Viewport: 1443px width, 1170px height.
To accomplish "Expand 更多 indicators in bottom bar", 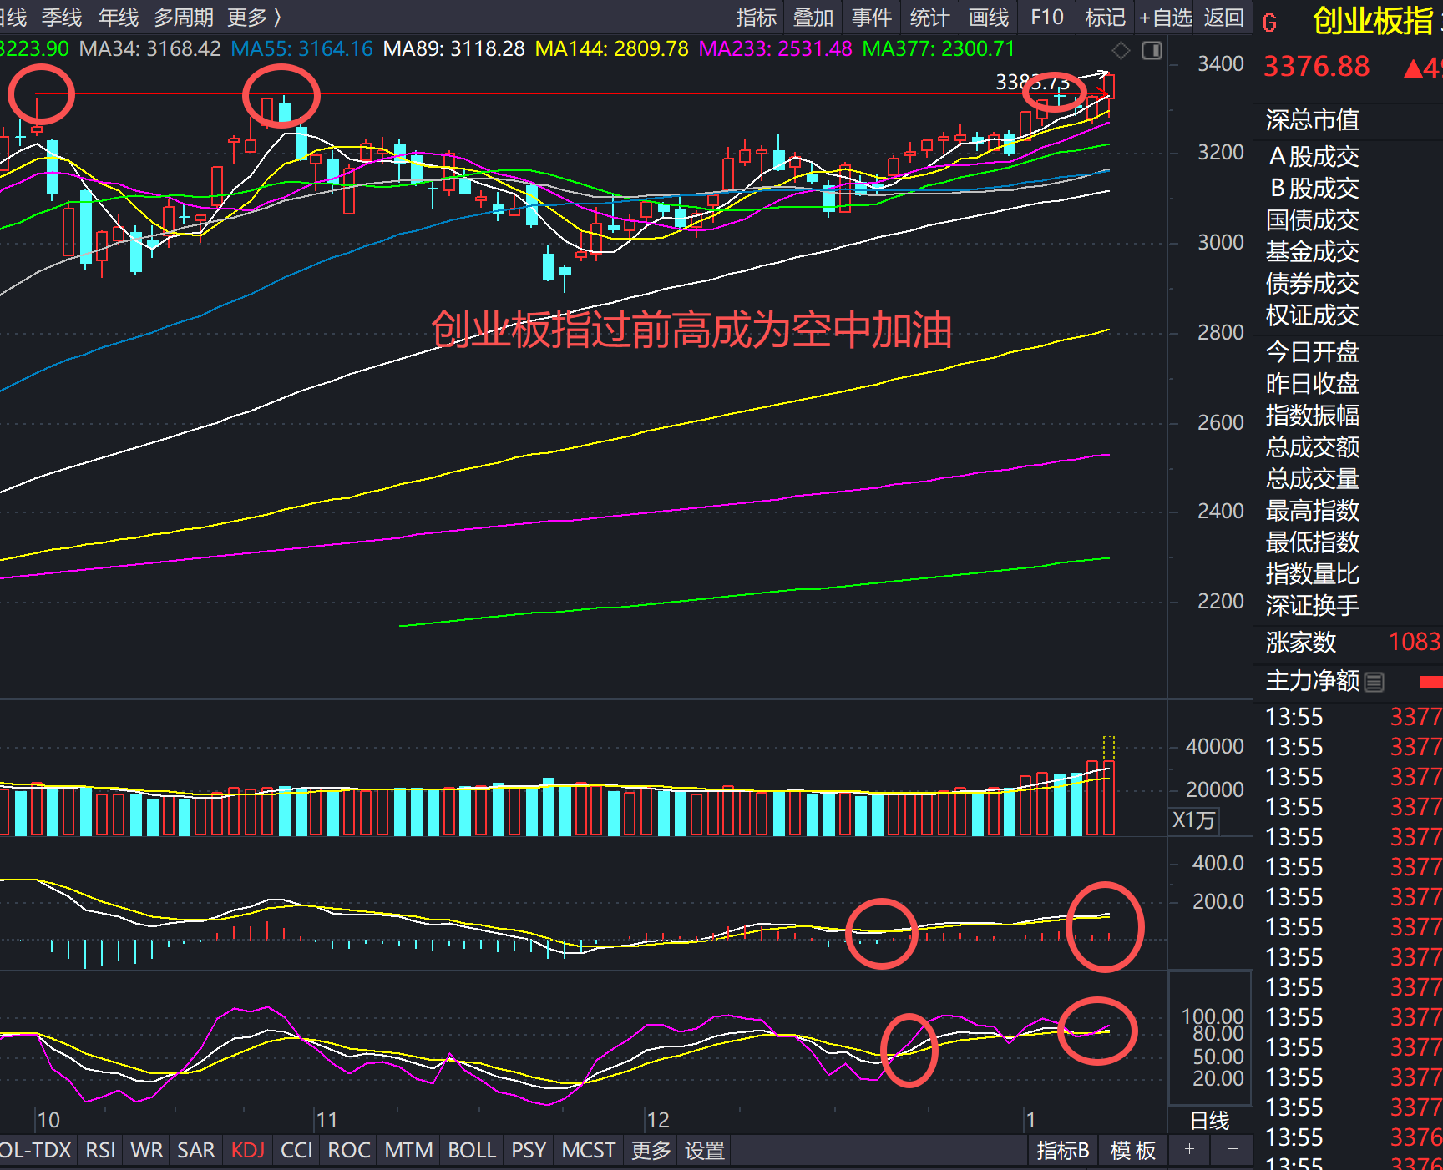I will [651, 1151].
